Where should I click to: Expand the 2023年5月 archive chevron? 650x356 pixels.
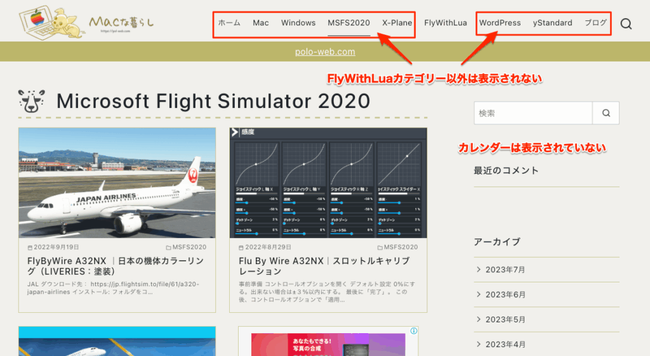[479, 319]
